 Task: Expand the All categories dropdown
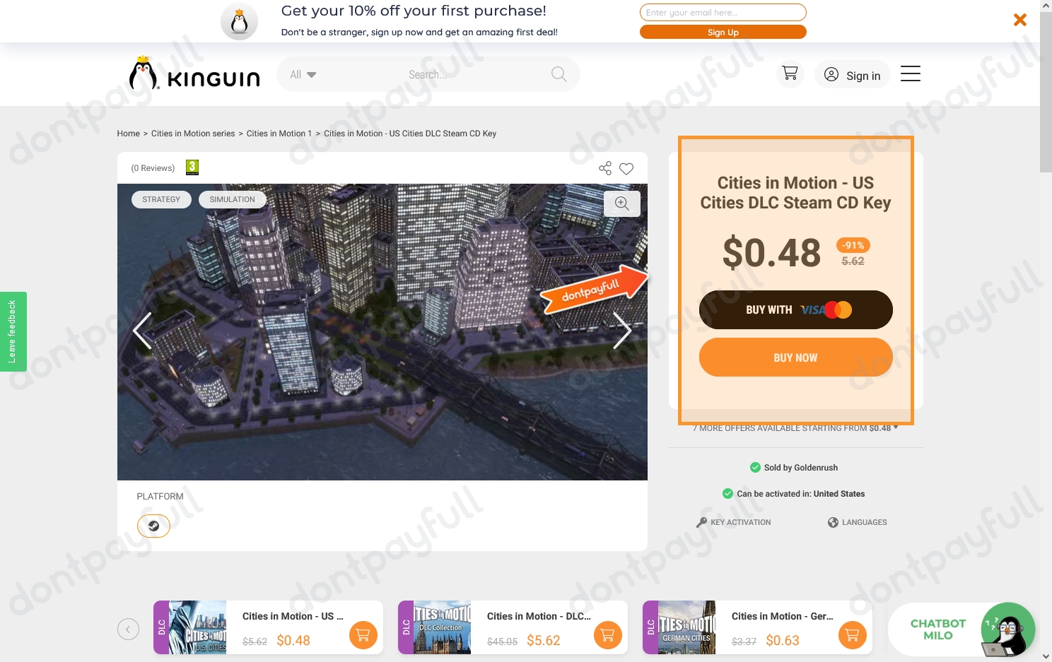pos(303,75)
